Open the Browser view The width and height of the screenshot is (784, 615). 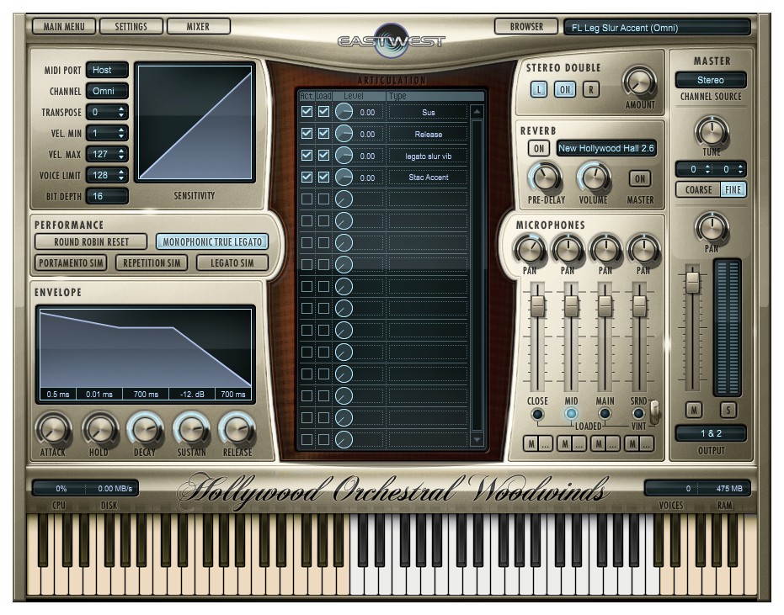coord(526,26)
